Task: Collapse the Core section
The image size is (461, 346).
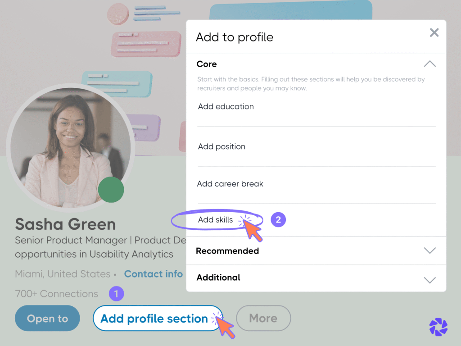Action: coord(429,64)
